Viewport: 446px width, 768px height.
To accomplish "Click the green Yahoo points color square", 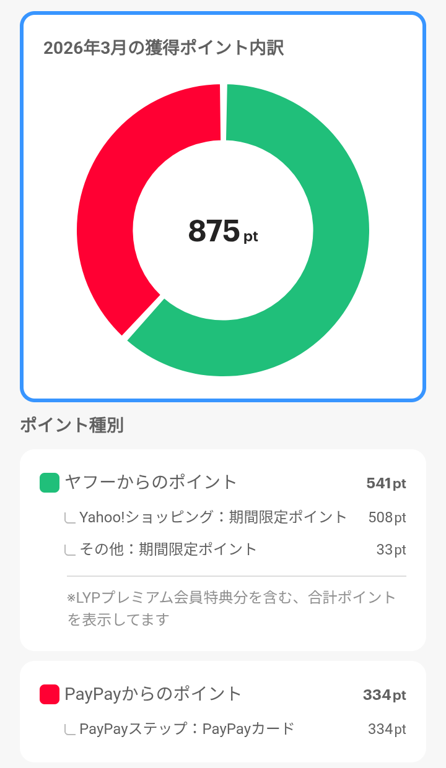I will [x=50, y=483].
